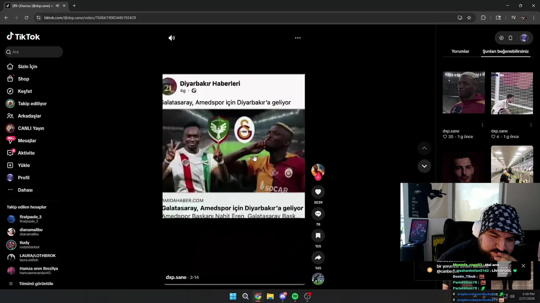Click the TikTok logo
The width and height of the screenshot is (540, 303).
(23, 37)
